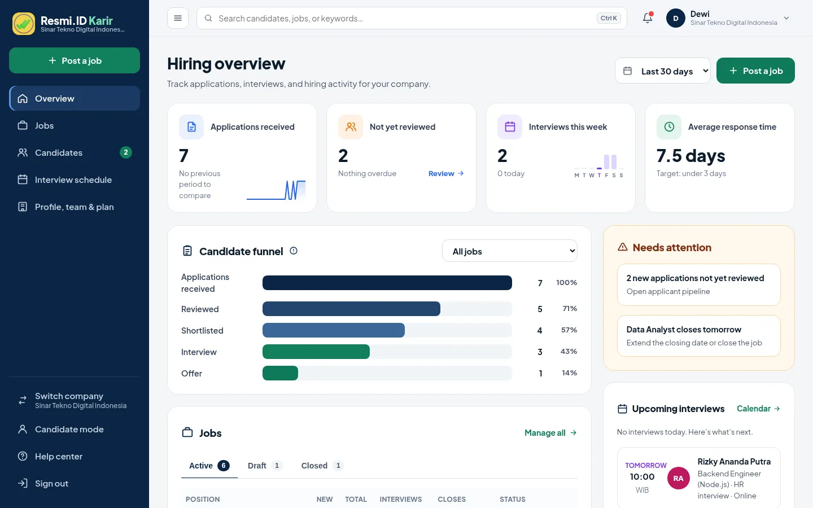
Task: Click the Needs attention warning icon
Action: (623, 247)
